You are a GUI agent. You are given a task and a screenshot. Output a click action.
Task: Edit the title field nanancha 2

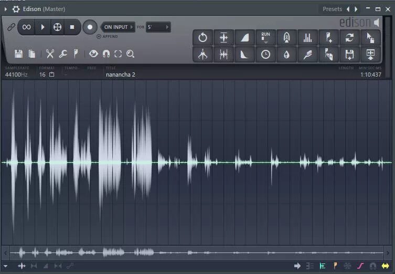click(x=121, y=75)
